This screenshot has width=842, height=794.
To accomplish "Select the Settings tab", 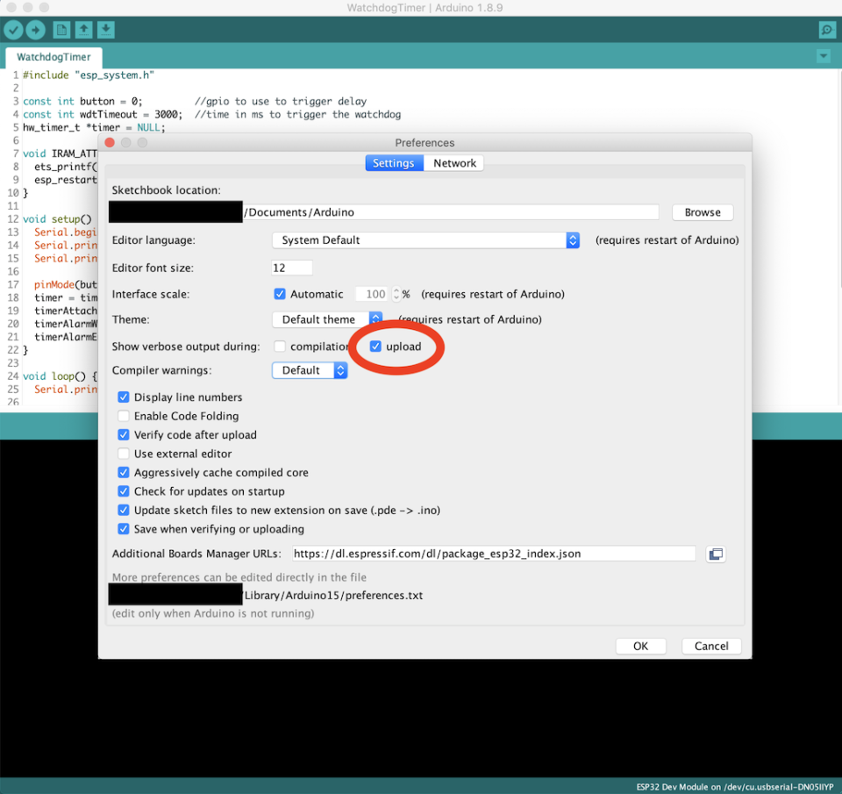I will pyautogui.click(x=393, y=162).
